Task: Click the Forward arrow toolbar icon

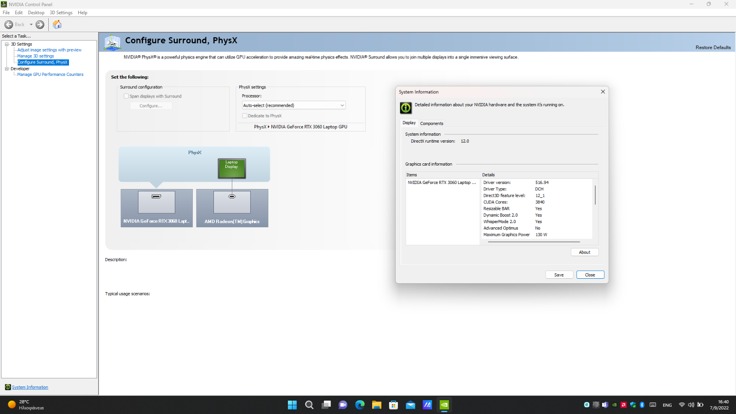Action: pos(40,24)
